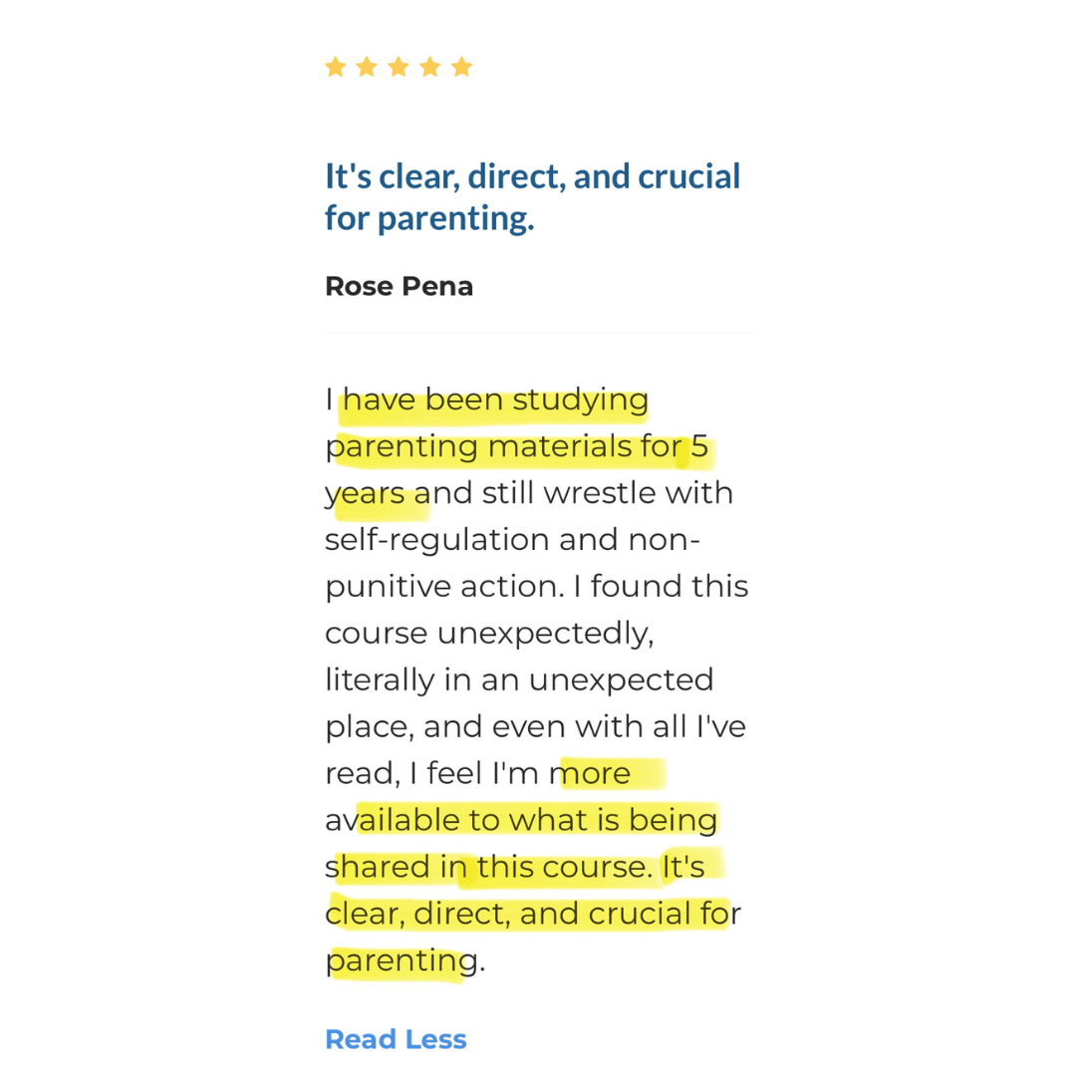
Task: Click the divider line below reviewer name
Action: tap(541, 333)
